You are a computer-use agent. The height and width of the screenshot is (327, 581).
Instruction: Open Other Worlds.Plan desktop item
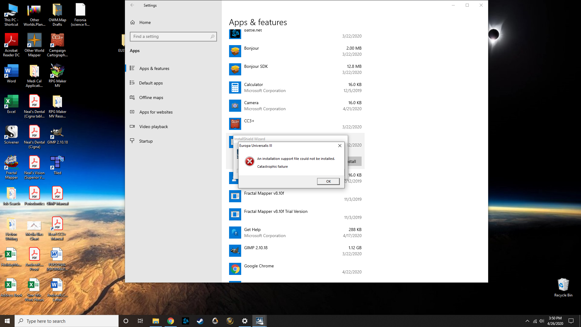[x=34, y=14]
